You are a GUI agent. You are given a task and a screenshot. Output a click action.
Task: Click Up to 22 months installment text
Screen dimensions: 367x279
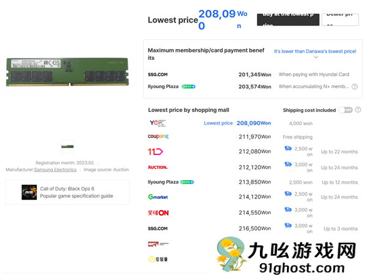pos(339,151)
